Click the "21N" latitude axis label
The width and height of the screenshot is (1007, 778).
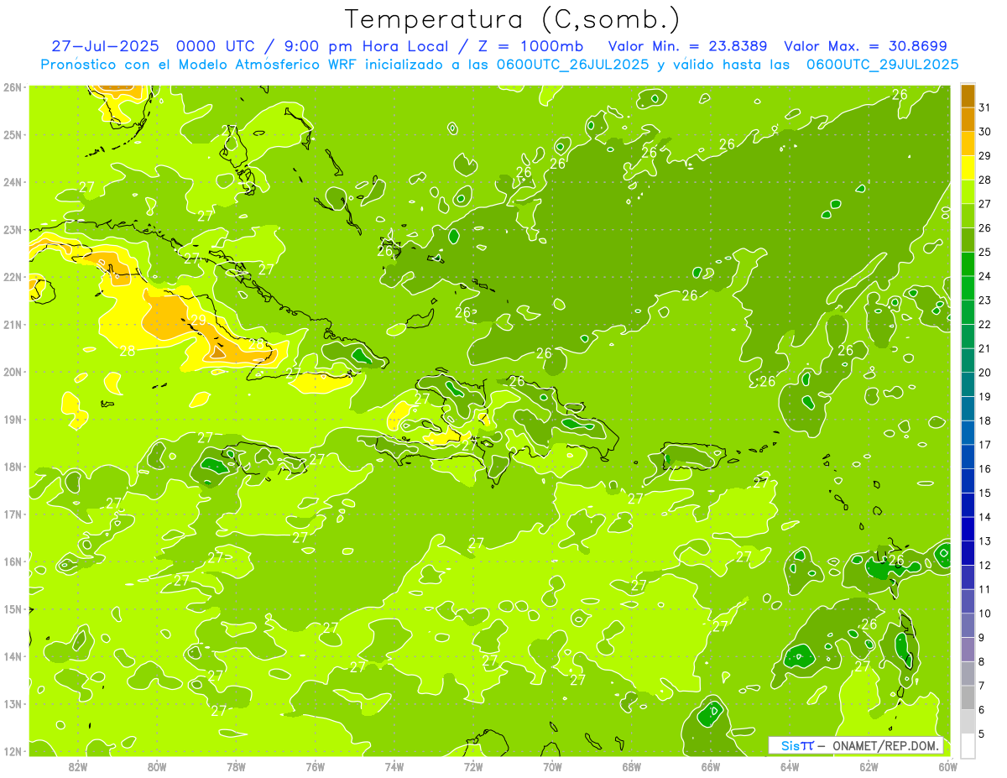click(x=13, y=324)
